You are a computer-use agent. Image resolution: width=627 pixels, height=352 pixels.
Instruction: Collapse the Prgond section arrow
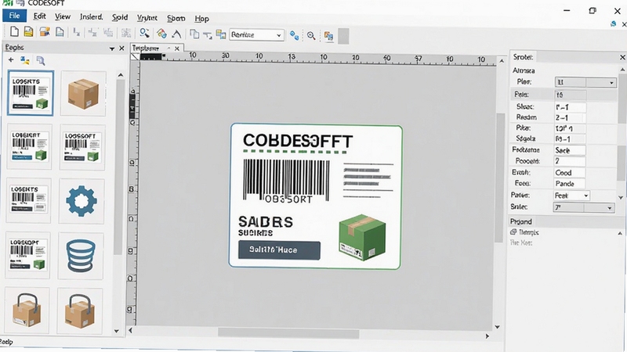pyautogui.click(x=620, y=233)
